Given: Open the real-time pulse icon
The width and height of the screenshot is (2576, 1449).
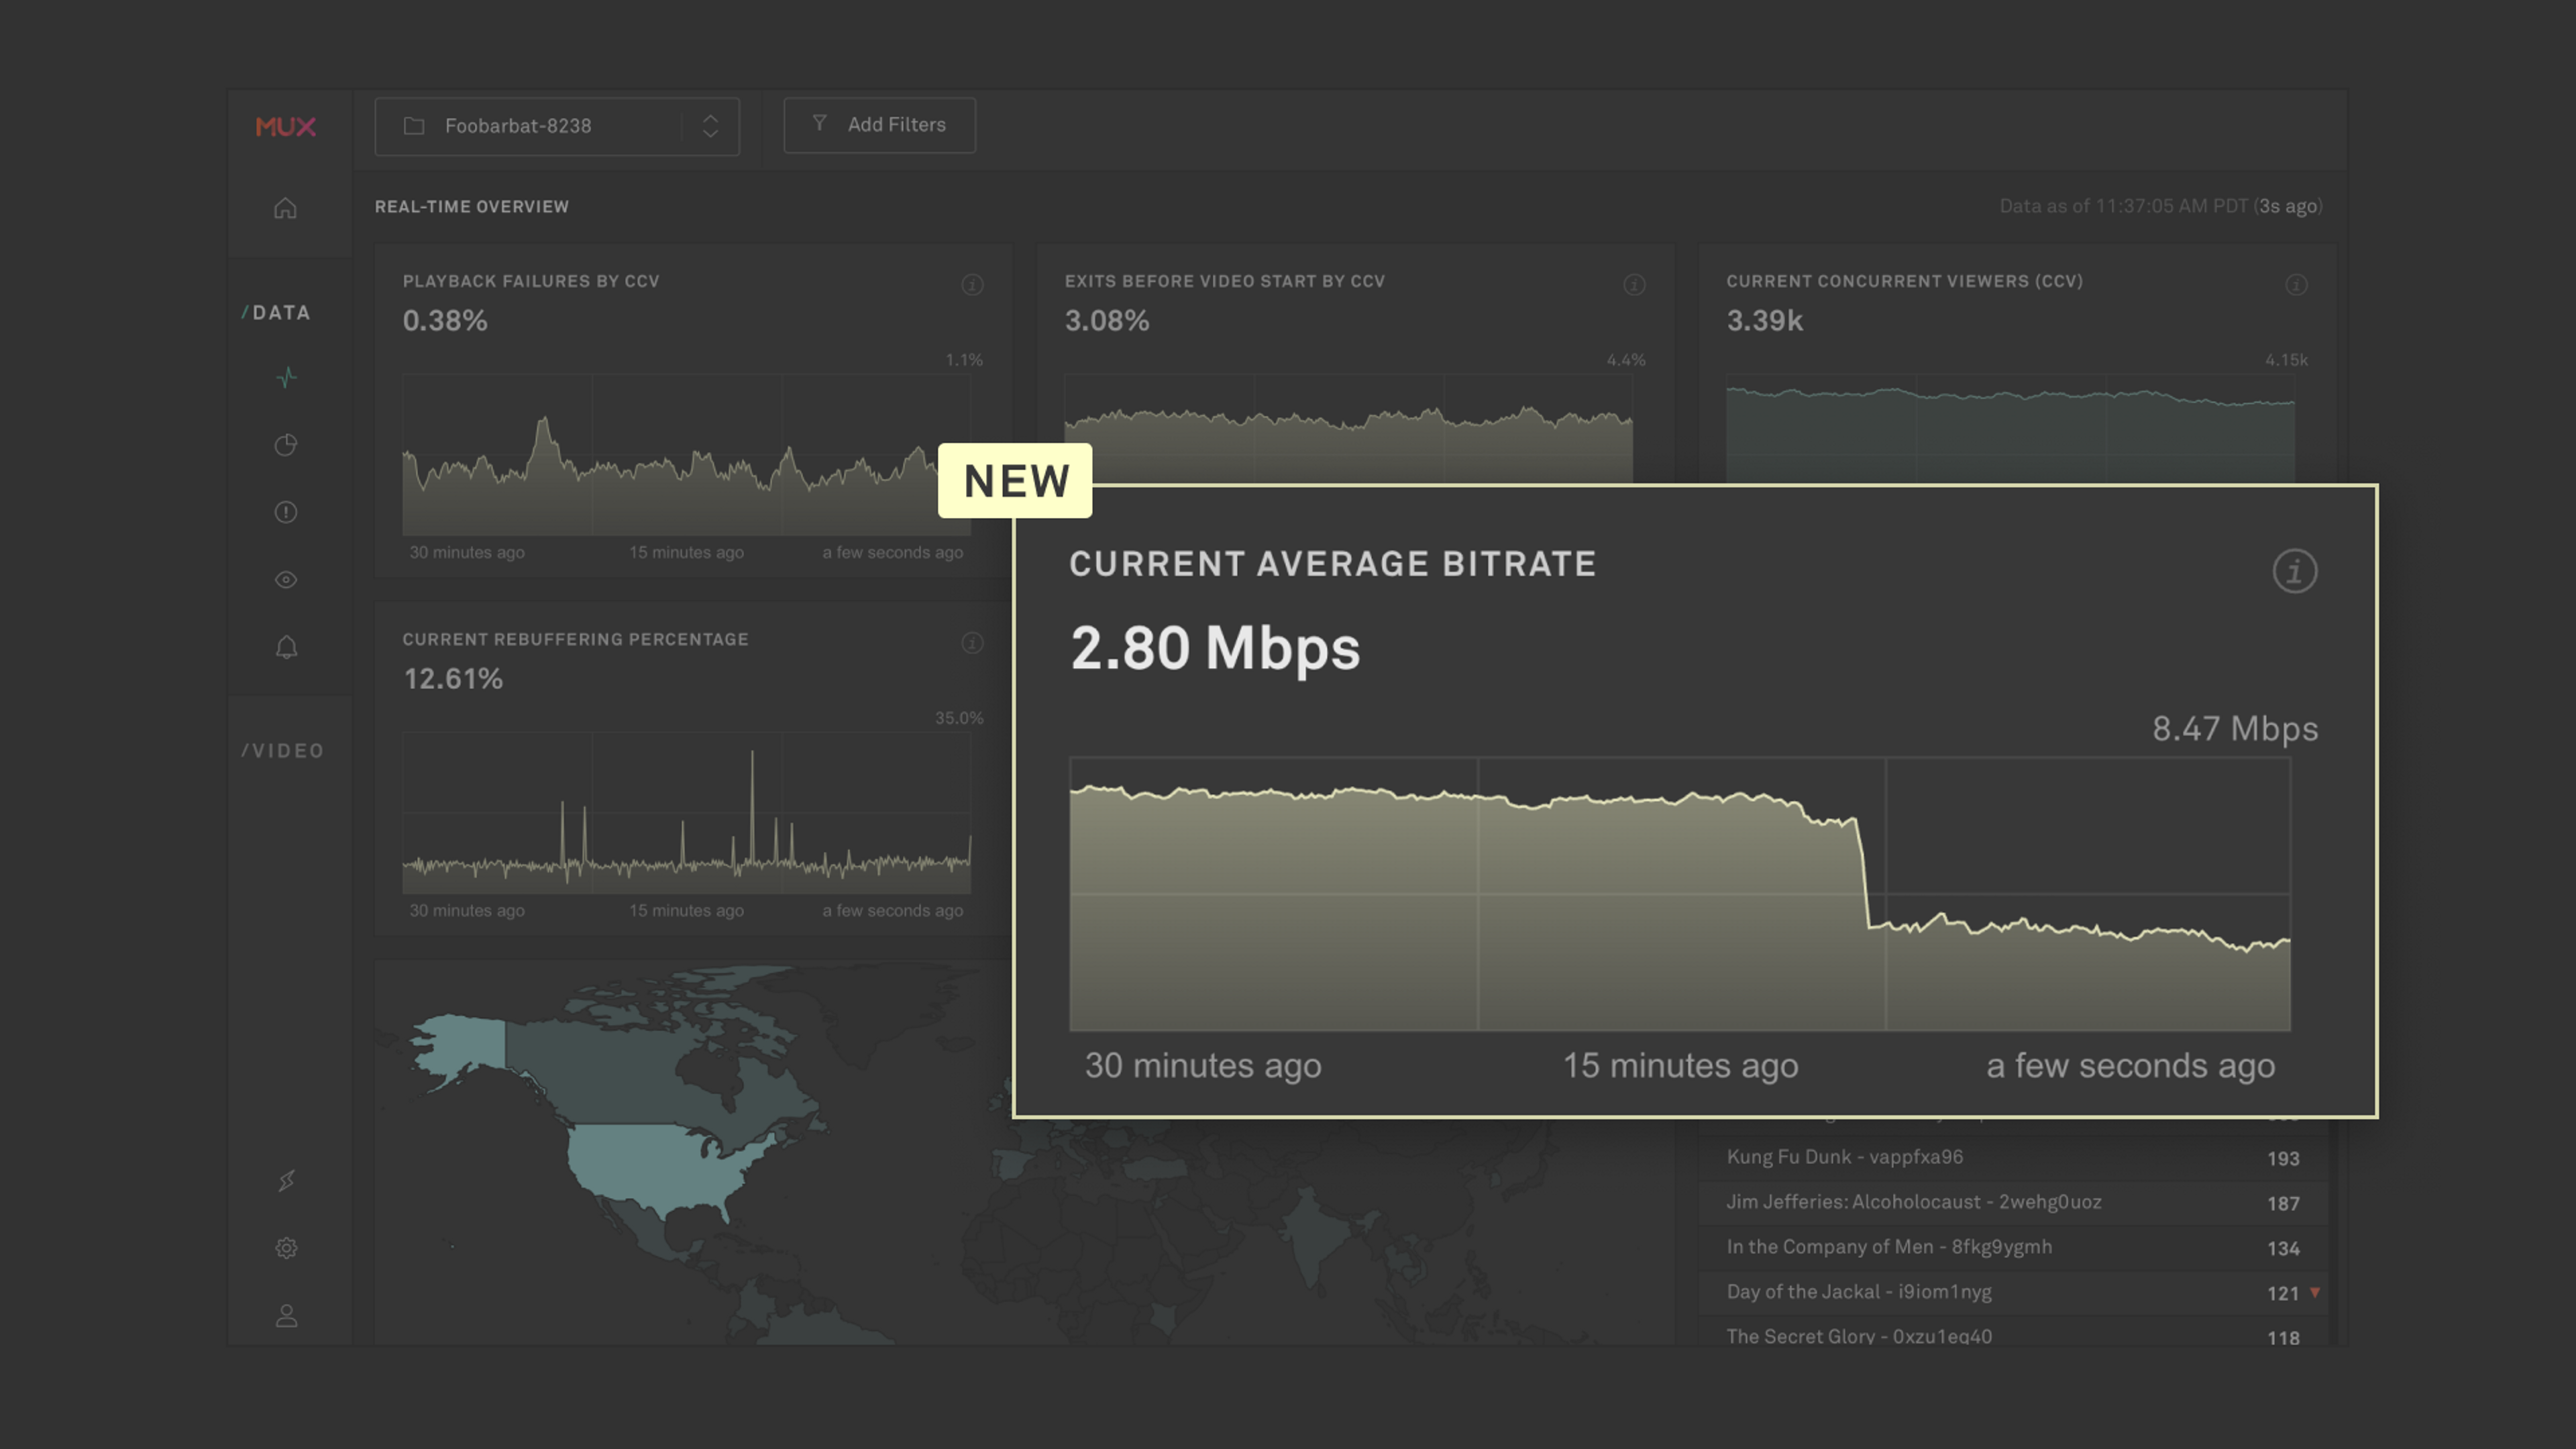Looking at the screenshot, I should coord(286,378).
